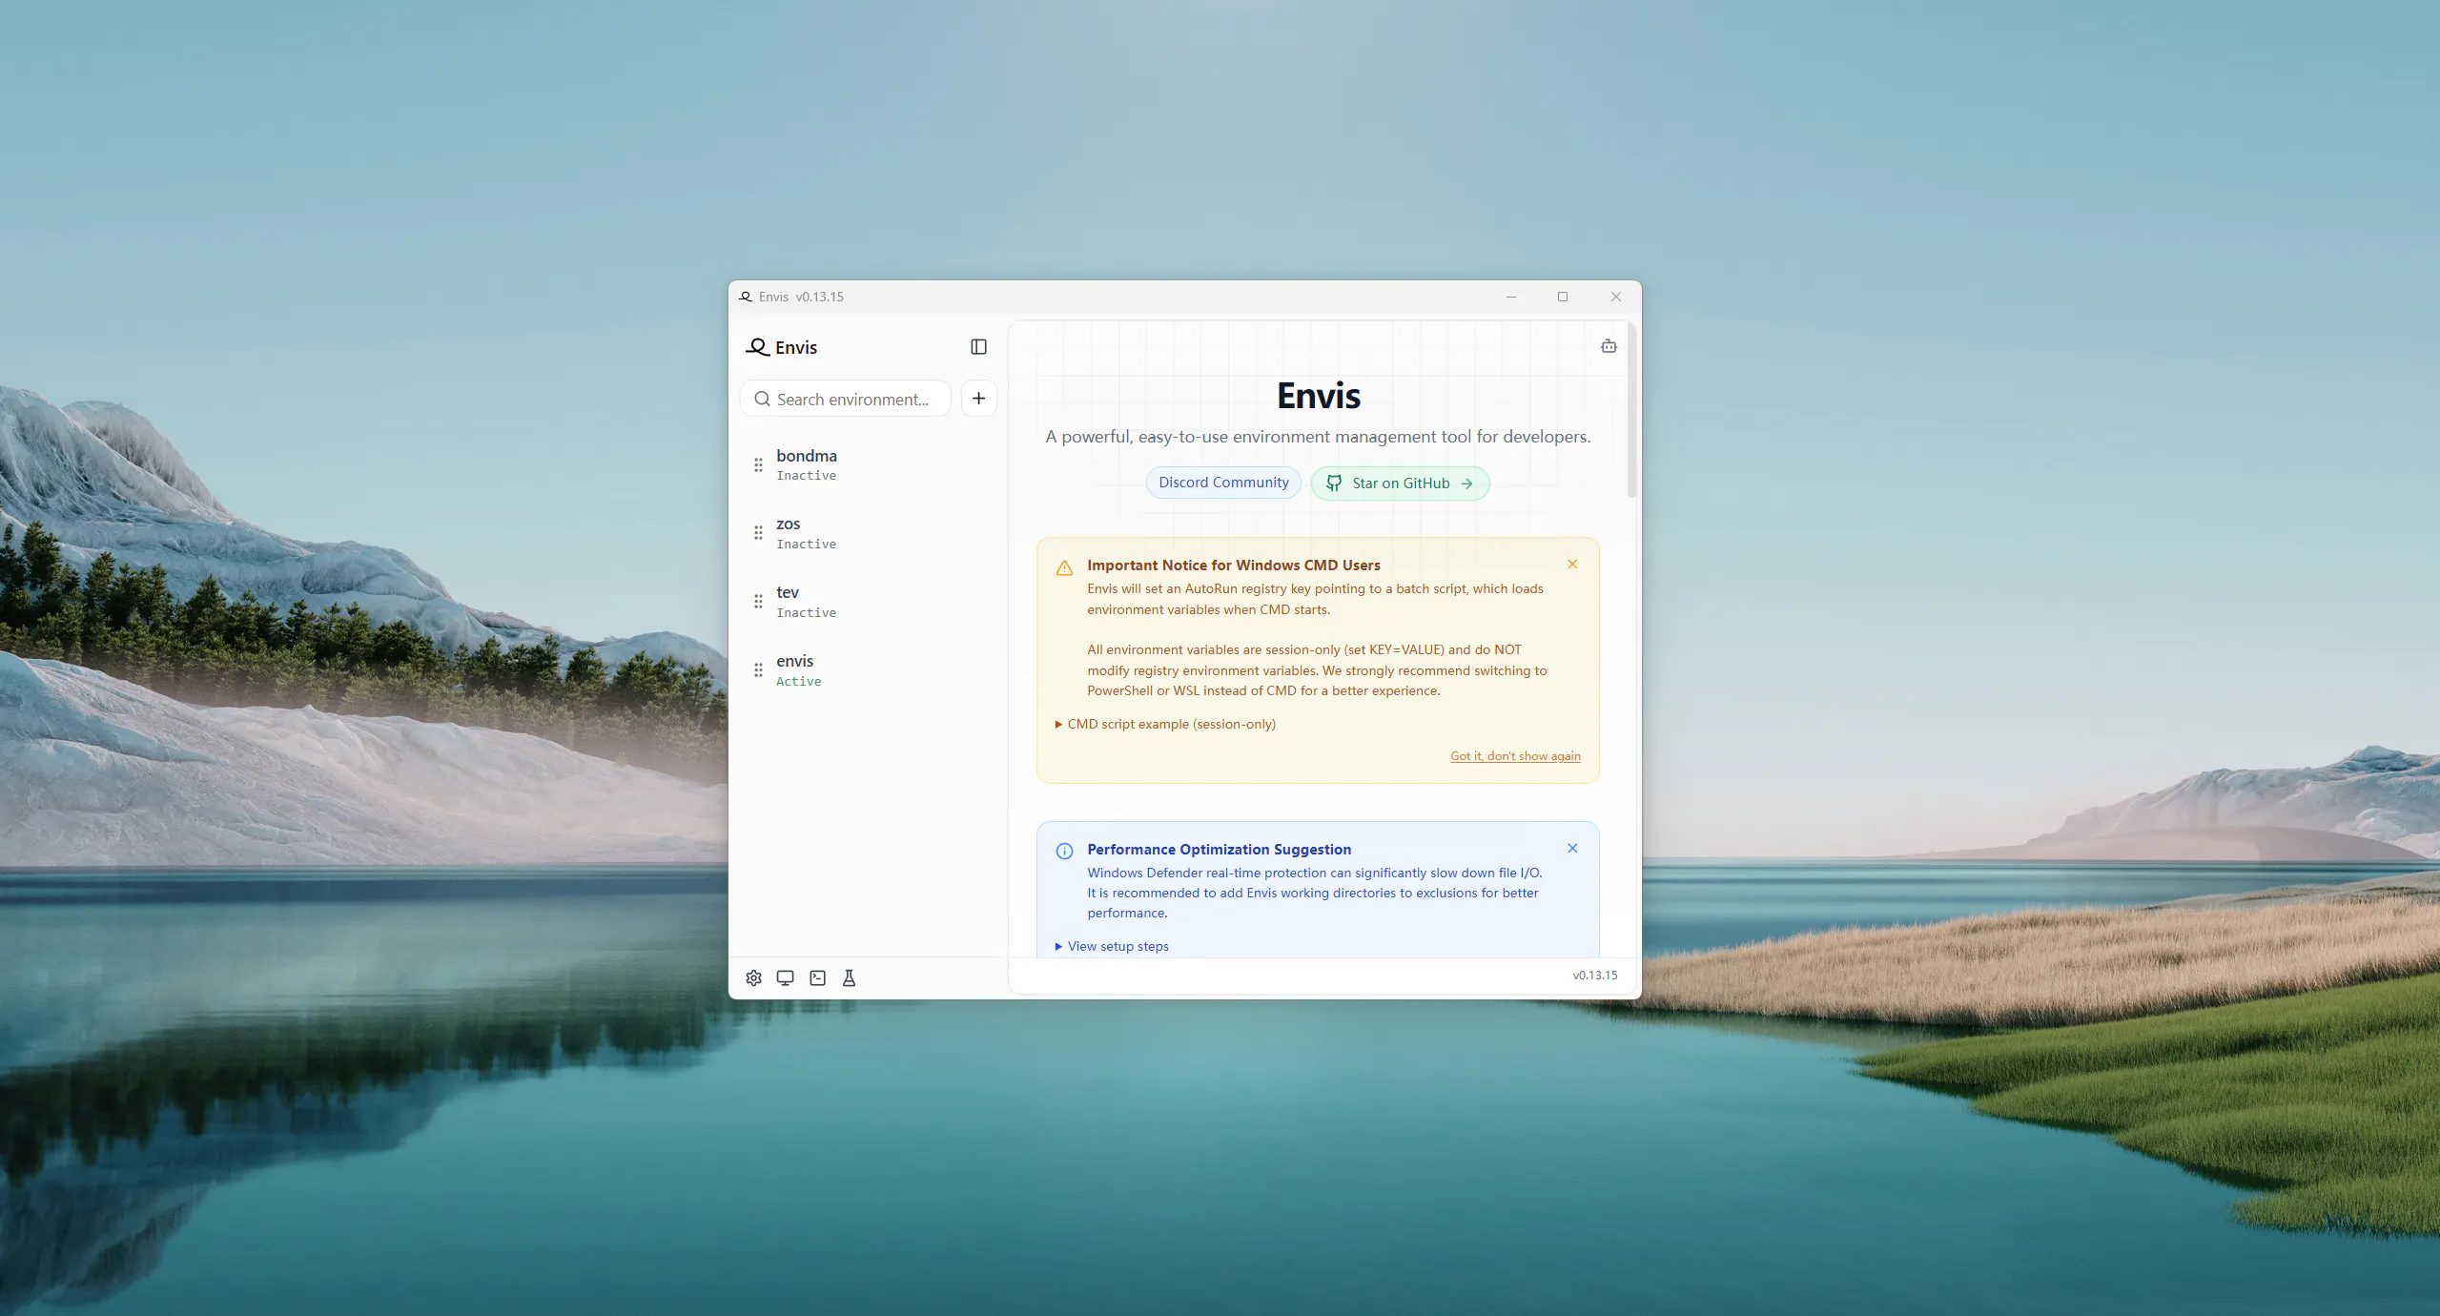Expand View setup steps
This screenshot has height=1316, width=2440.
coord(1112,946)
